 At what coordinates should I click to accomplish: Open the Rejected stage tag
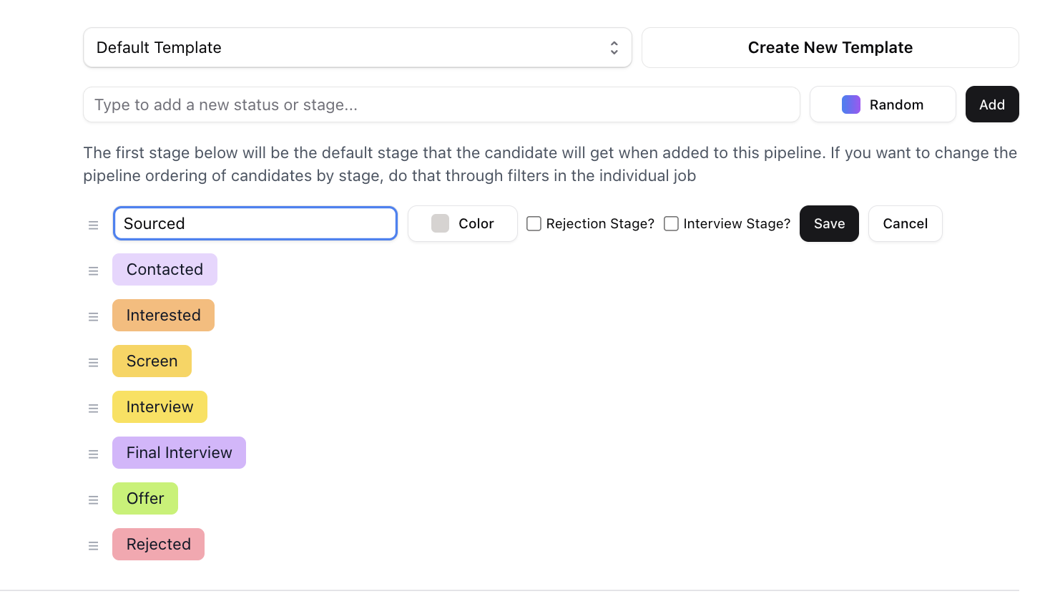point(158,545)
